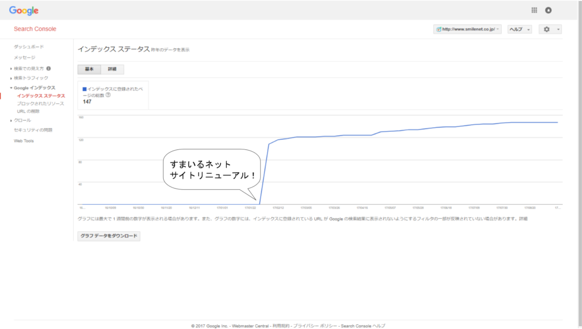Click blue legend square for indexed pages
The height and width of the screenshot is (329, 582).
click(85, 89)
